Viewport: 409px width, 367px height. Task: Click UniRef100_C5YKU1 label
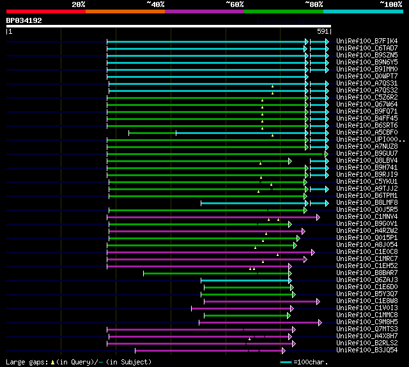[x=367, y=182]
